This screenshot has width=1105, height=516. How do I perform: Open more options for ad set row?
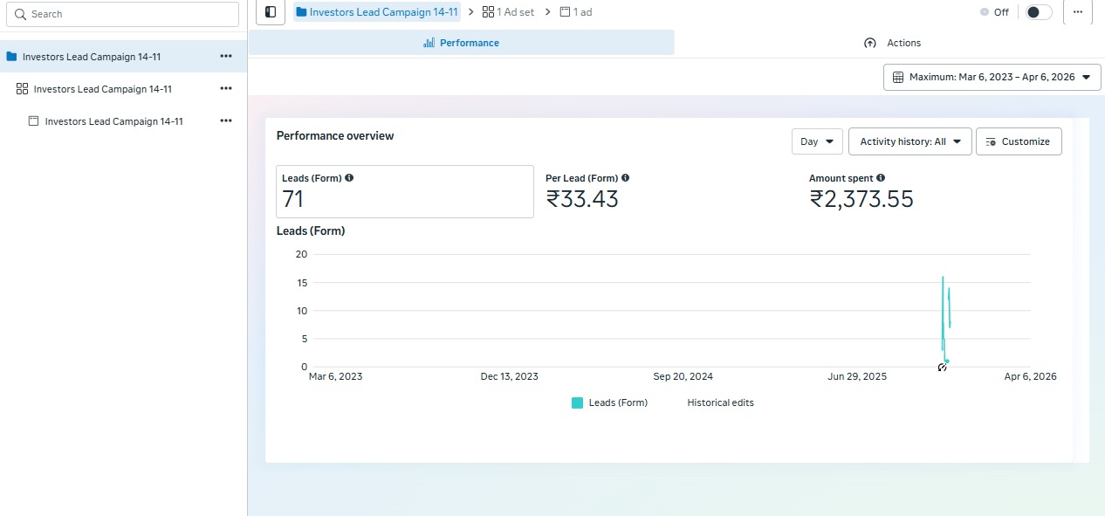coord(226,88)
